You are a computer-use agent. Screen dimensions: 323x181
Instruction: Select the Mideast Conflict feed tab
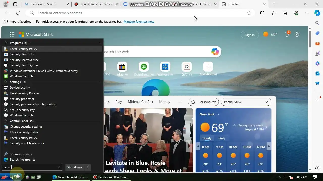pos(141,102)
